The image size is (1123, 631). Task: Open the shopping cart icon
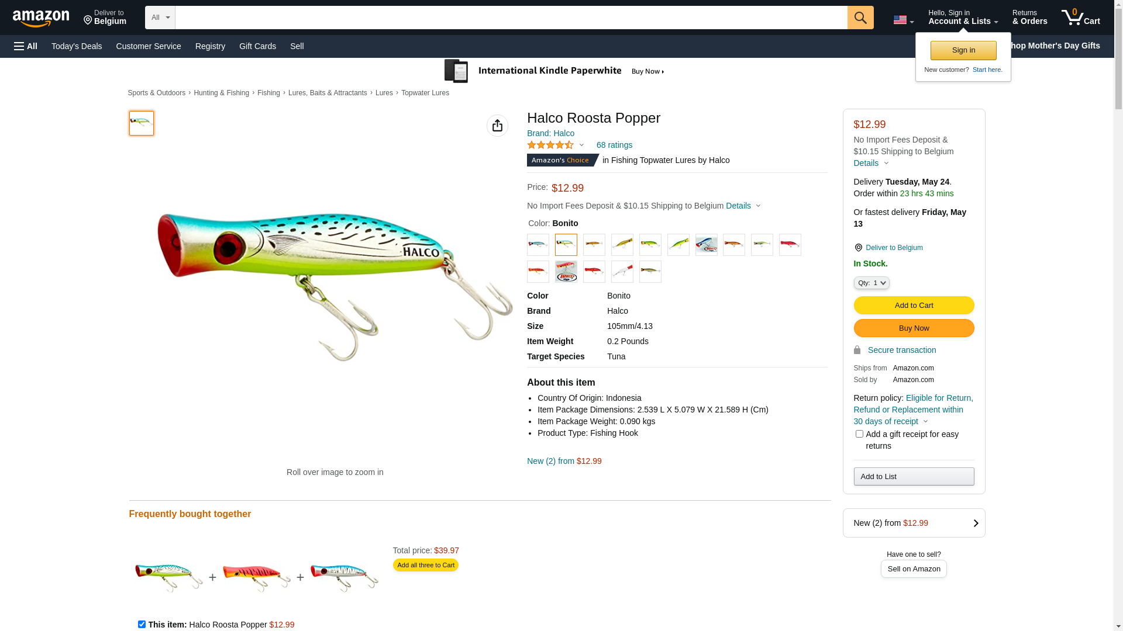pos(1080,18)
